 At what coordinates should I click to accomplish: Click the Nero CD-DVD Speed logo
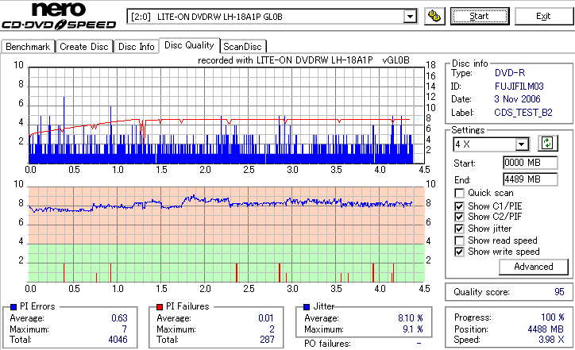click(x=59, y=15)
